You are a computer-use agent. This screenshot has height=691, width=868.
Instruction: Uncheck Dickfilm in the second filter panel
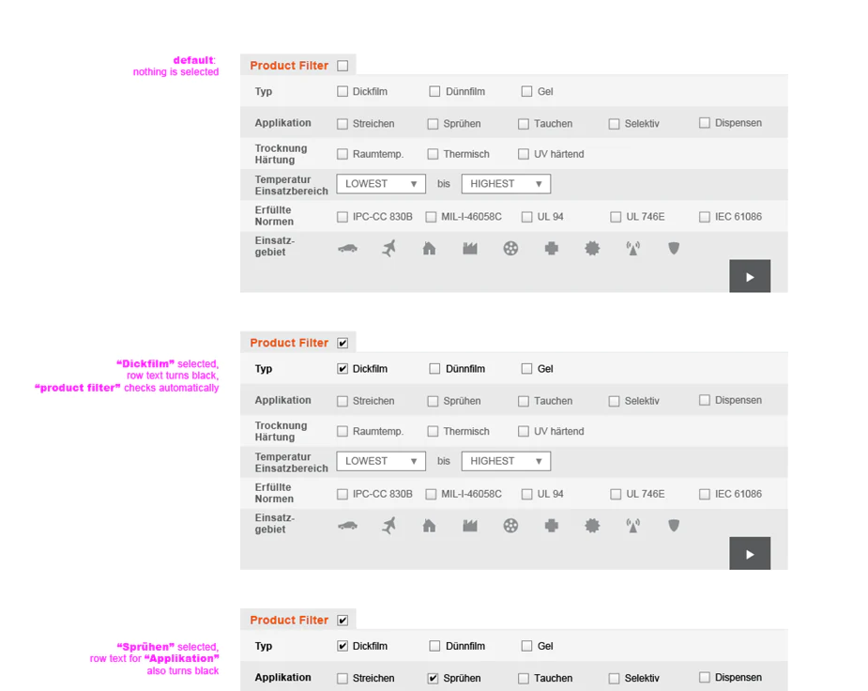tap(343, 369)
